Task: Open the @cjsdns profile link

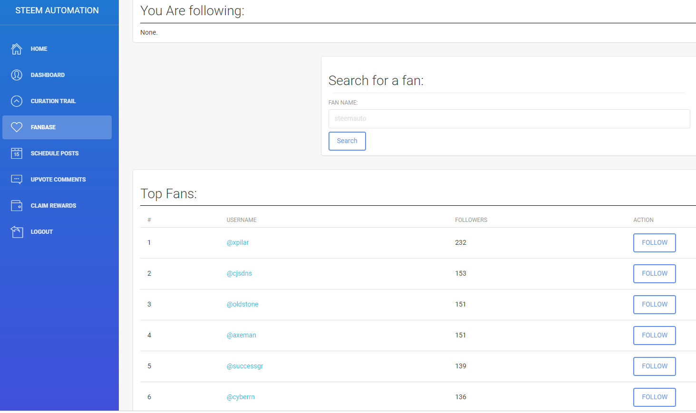Action: pyautogui.click(x=239, y=274)
